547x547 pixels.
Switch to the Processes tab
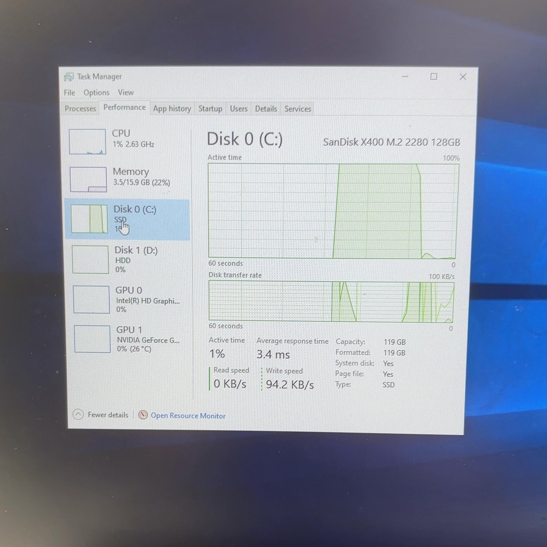coord(80,109)
